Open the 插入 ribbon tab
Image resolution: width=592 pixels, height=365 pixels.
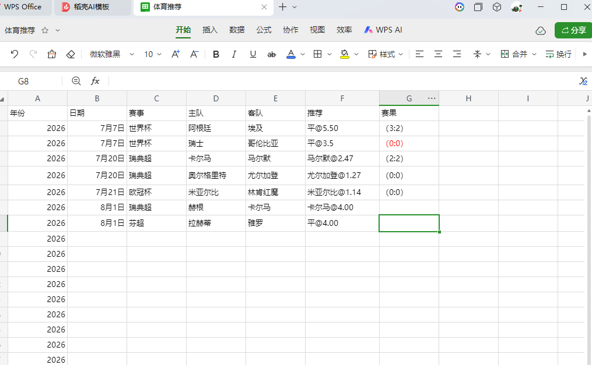(210, 30)
